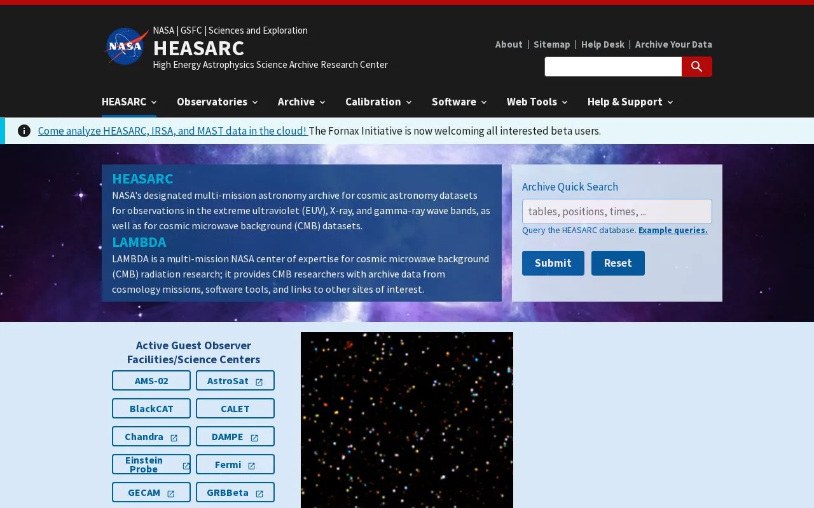Visit the Help Desk page
Screen dimensions: 814x508
pos(603,44)
